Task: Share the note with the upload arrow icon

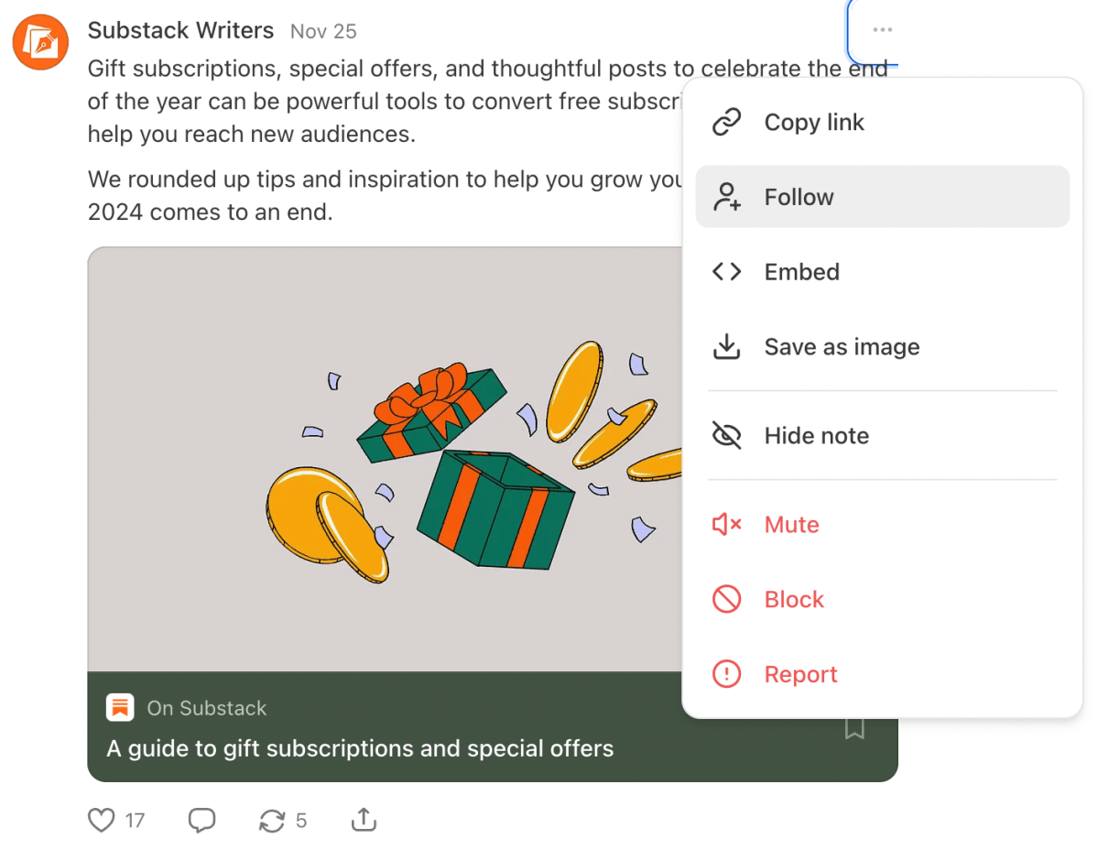Action: (364, 819)
